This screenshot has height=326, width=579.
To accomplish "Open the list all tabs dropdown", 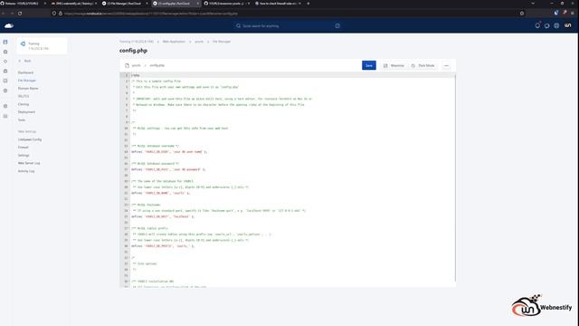I will [533, 4].
